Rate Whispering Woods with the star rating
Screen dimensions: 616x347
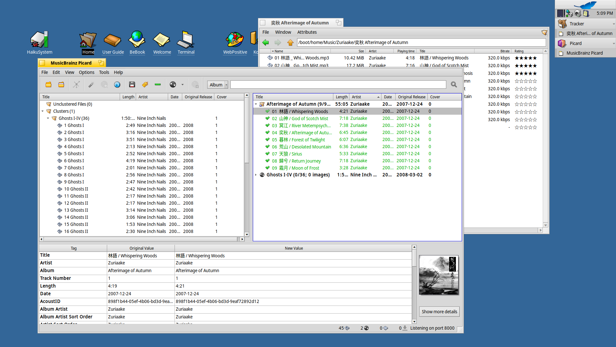click(526, 58)
